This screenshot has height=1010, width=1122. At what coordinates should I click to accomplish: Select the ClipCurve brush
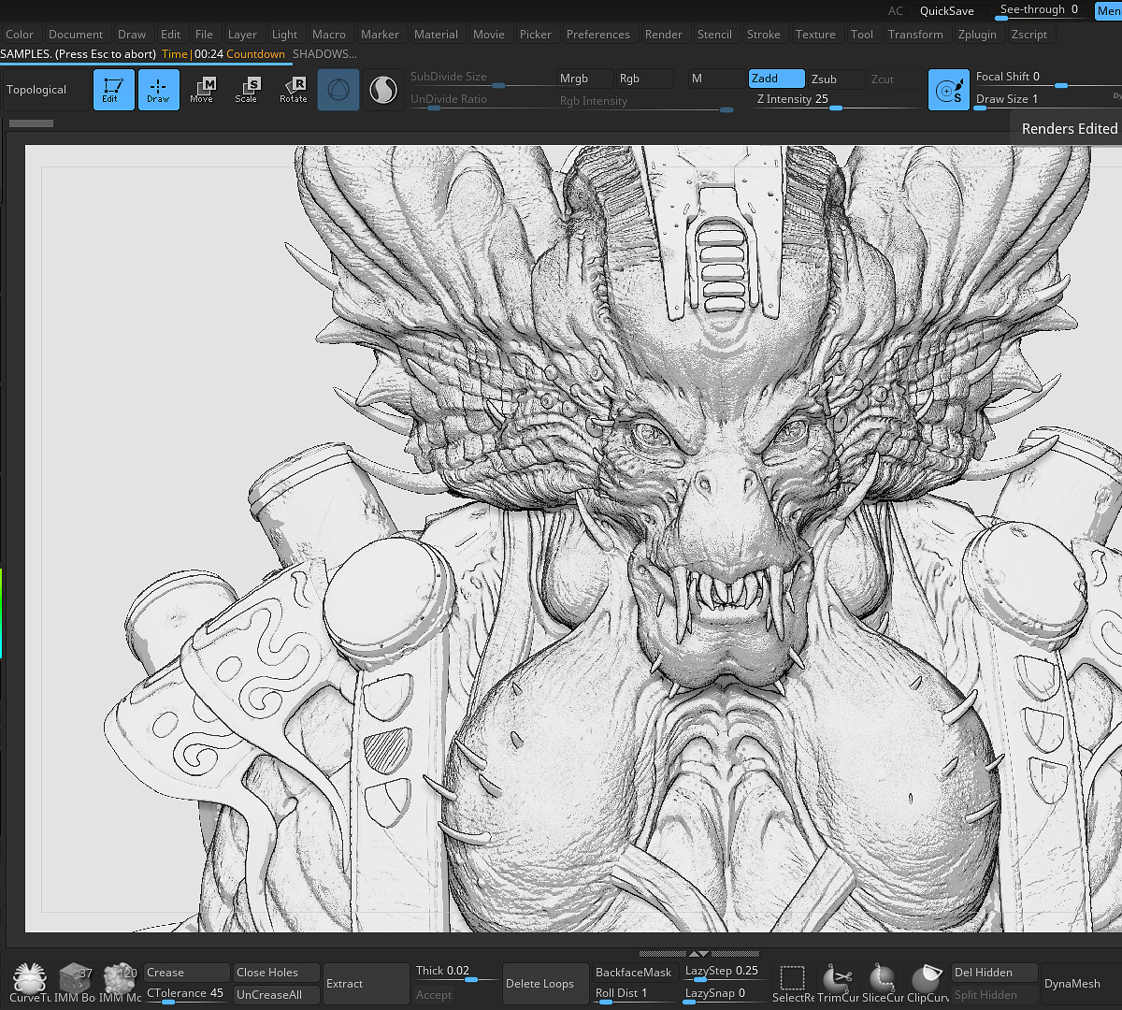[x=928, y=984]
